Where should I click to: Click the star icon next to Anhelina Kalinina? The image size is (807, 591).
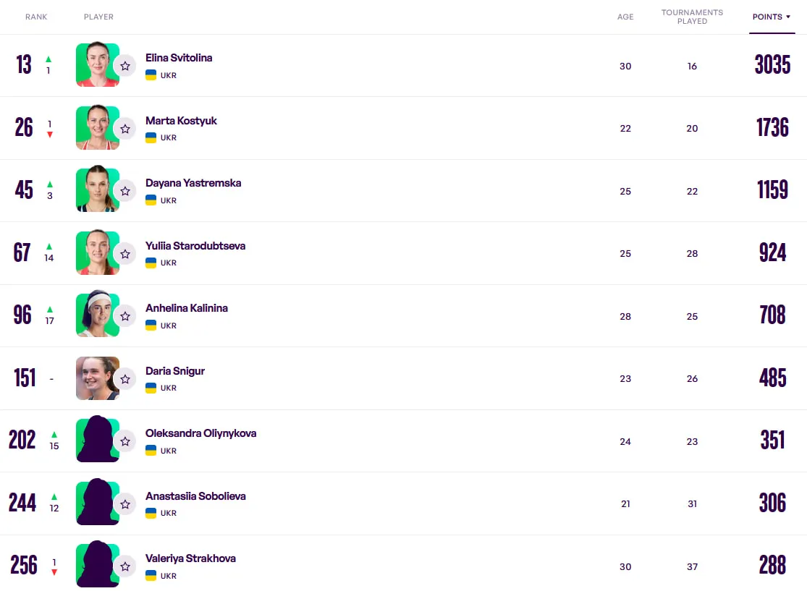coord(125,316)
